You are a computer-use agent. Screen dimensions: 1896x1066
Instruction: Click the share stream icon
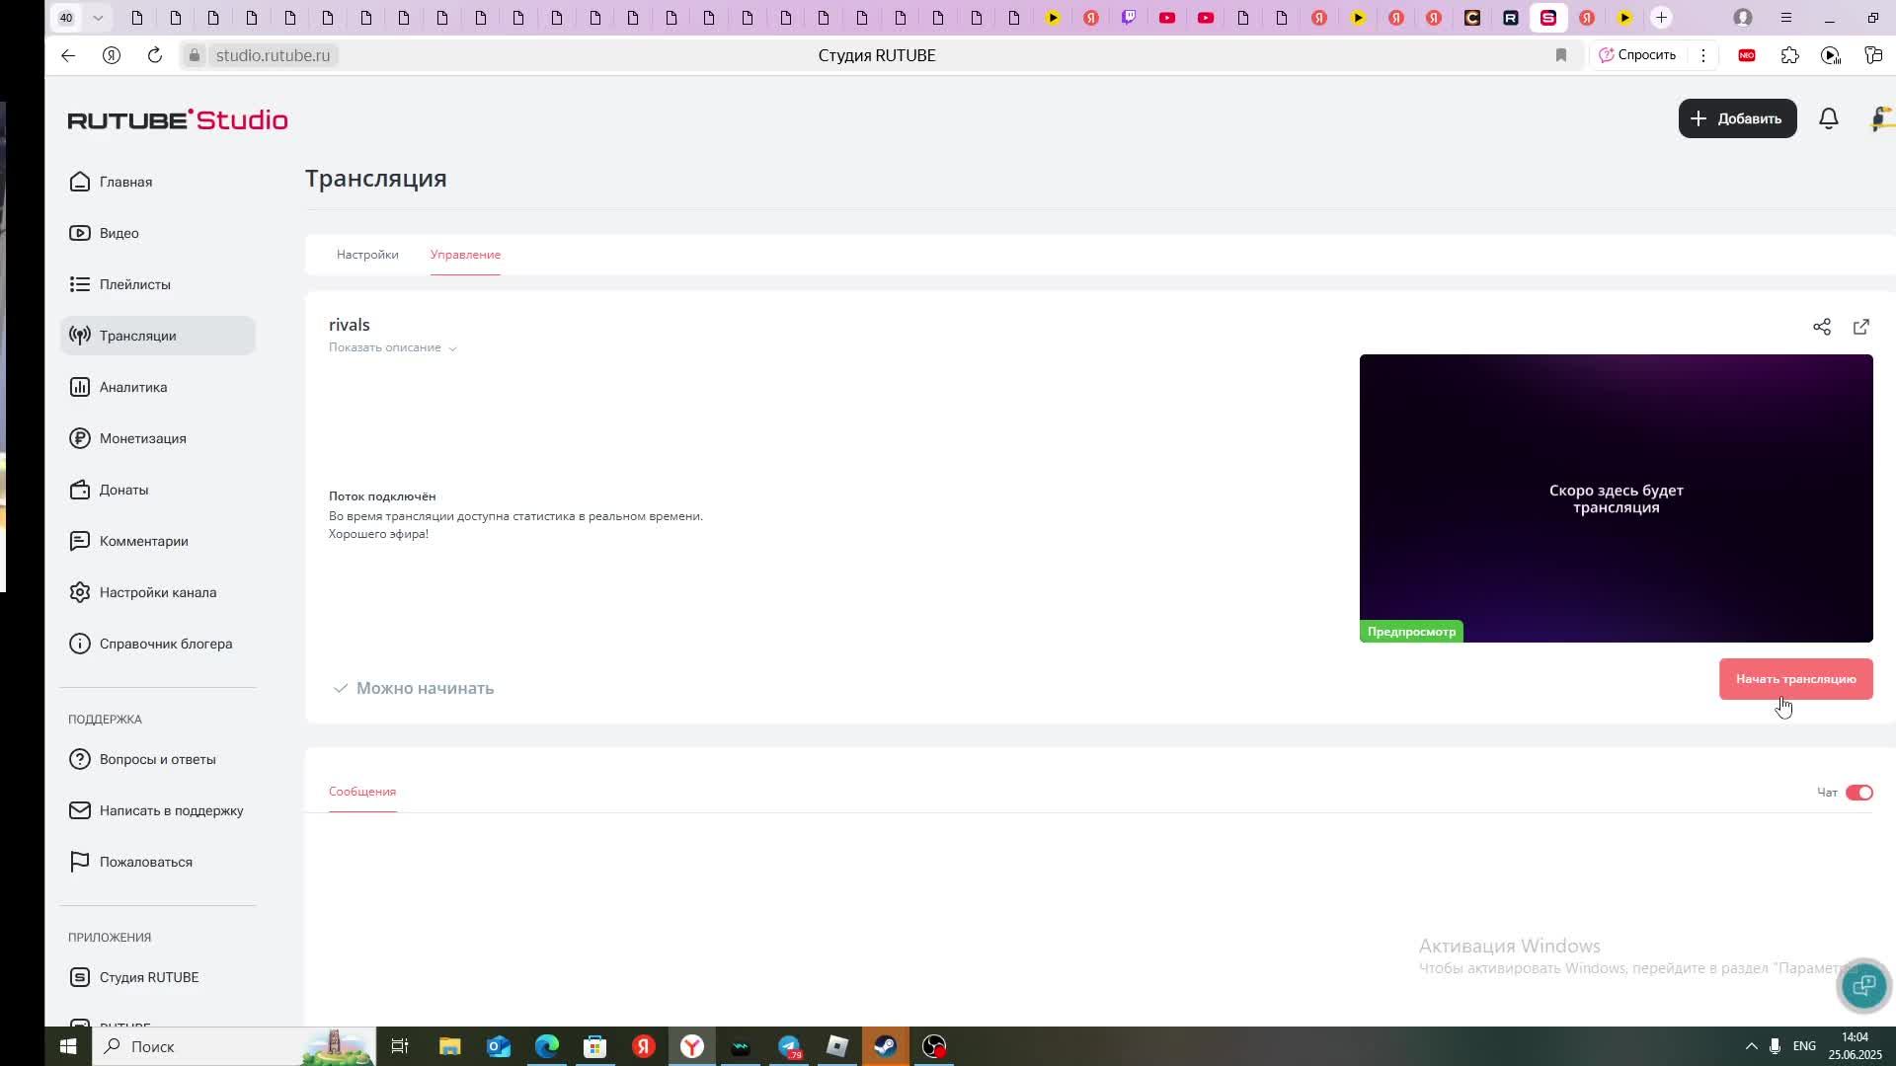[x=1822, y=327]
